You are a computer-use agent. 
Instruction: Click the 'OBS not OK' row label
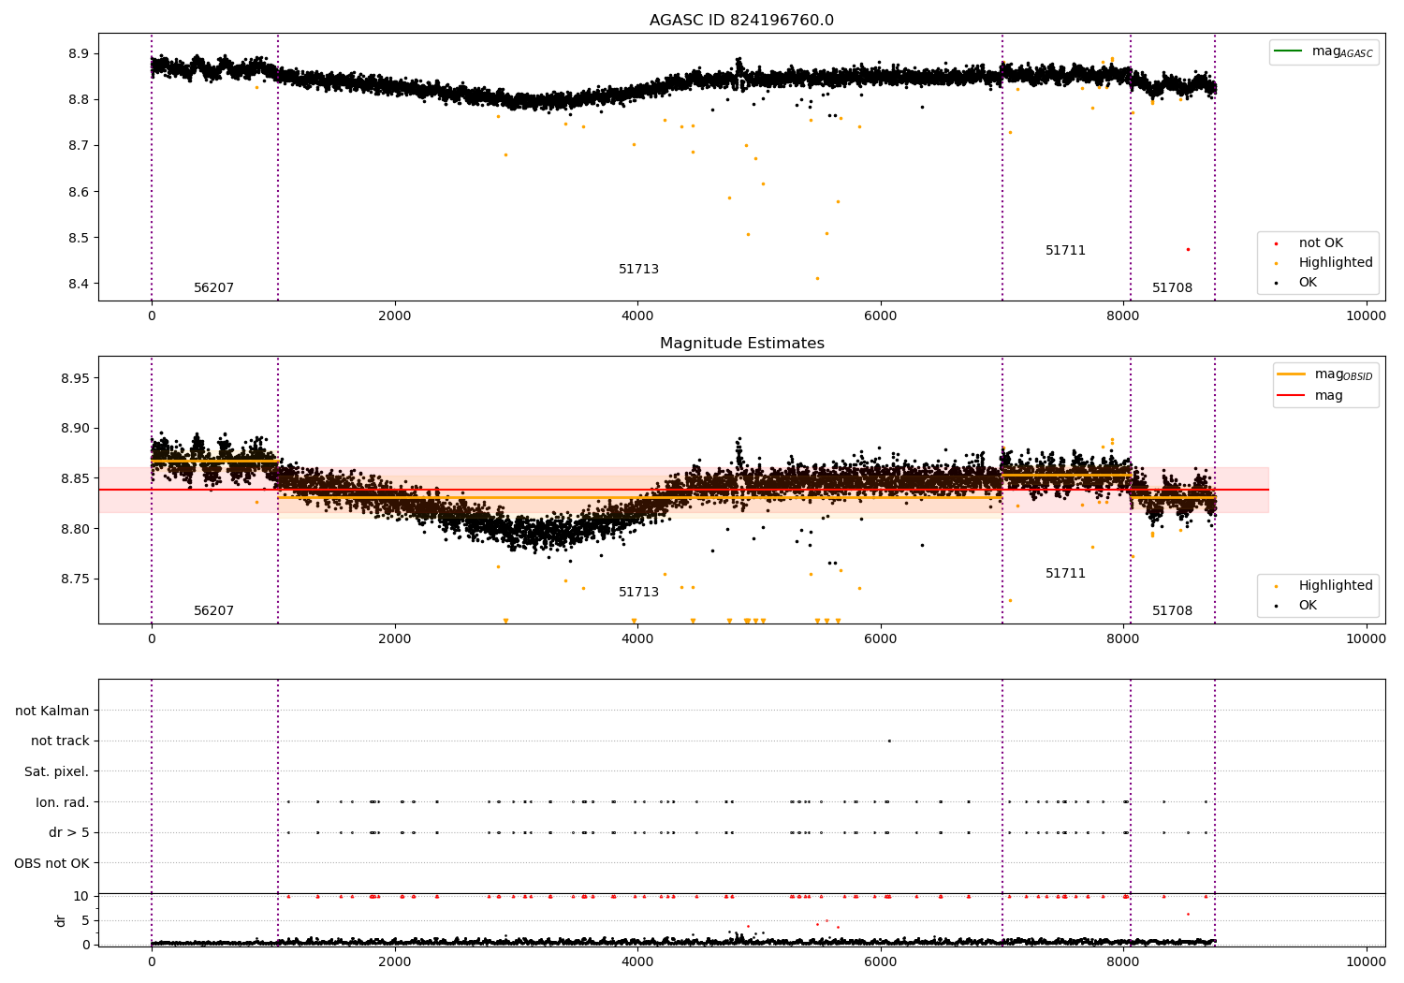coord(52,863)
